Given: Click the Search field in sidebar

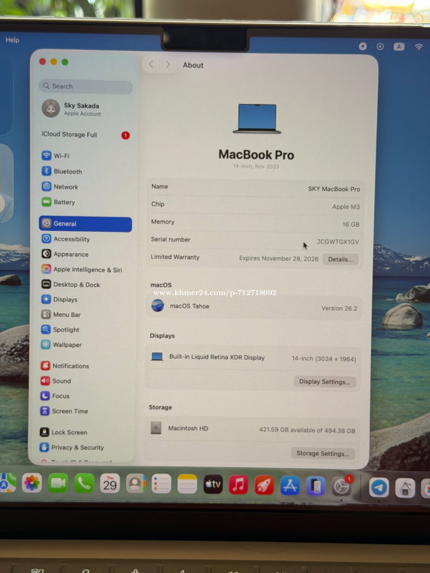Looking at the screenshot, I should 86,86.
